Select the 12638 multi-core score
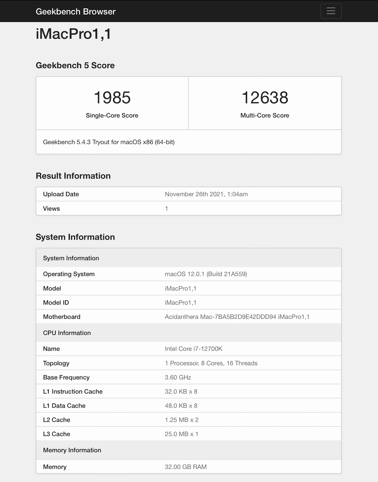The height and width of the screenshot is (482, 378). click(x=265, y=98)
